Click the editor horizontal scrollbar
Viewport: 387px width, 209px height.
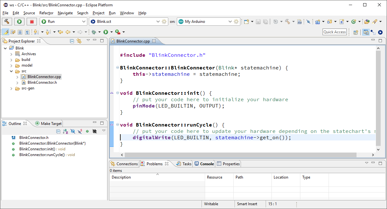pos(240,155)
